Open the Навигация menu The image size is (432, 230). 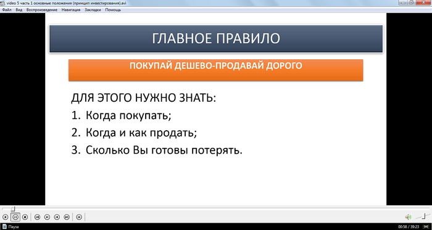[71, 10]
